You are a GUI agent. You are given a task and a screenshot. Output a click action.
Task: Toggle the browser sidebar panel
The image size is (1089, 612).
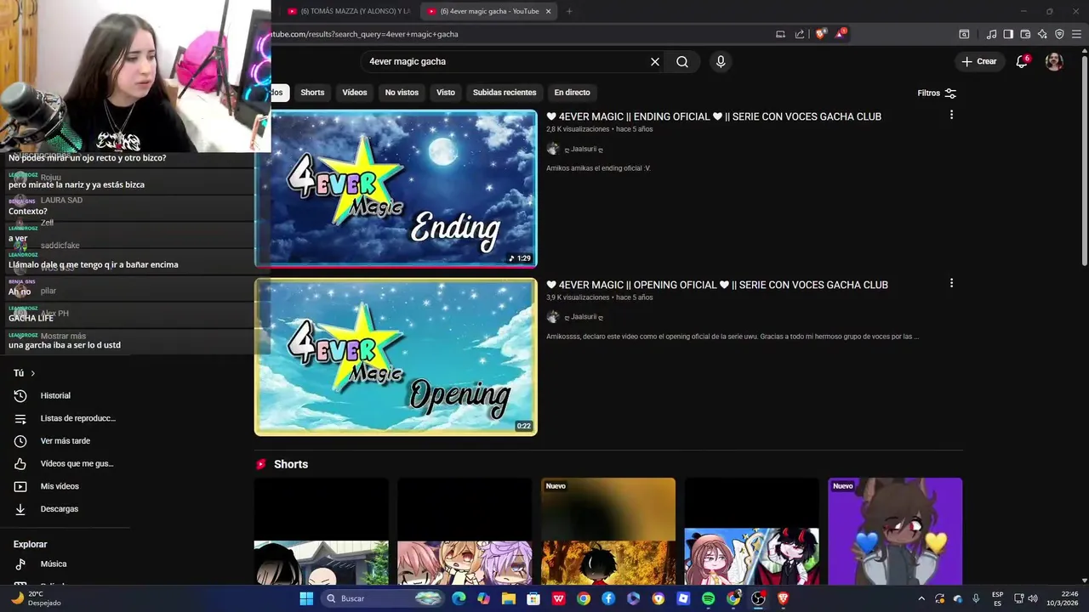tap(1008, 34)
